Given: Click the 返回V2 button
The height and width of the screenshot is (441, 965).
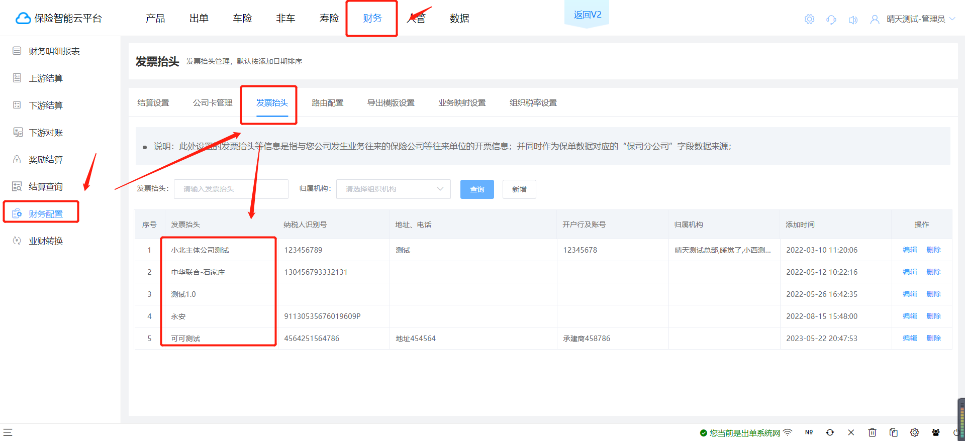Looking at the screenshot, I should click(x=588, y=15).
